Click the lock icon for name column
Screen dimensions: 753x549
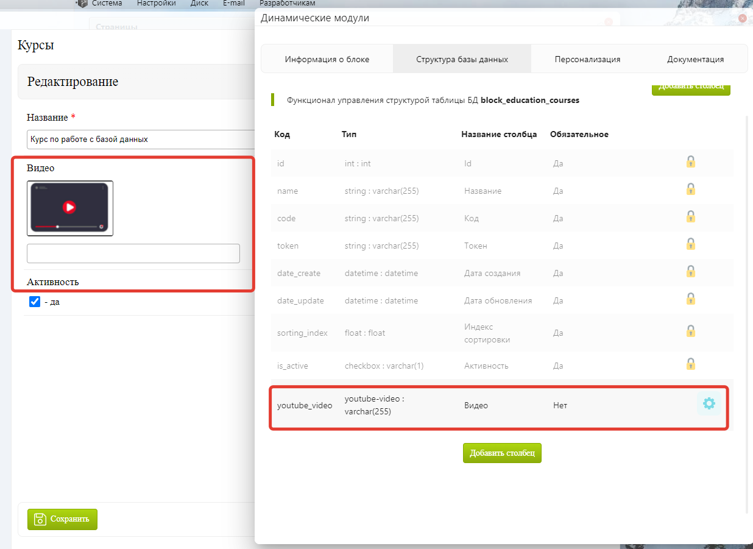(690, 189)
